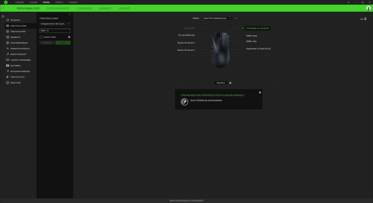The height and width of the screenshot is (203, 373).
Task: Click the help icon next to Standard
Action: pyautogui.click(x=230, y=83)
